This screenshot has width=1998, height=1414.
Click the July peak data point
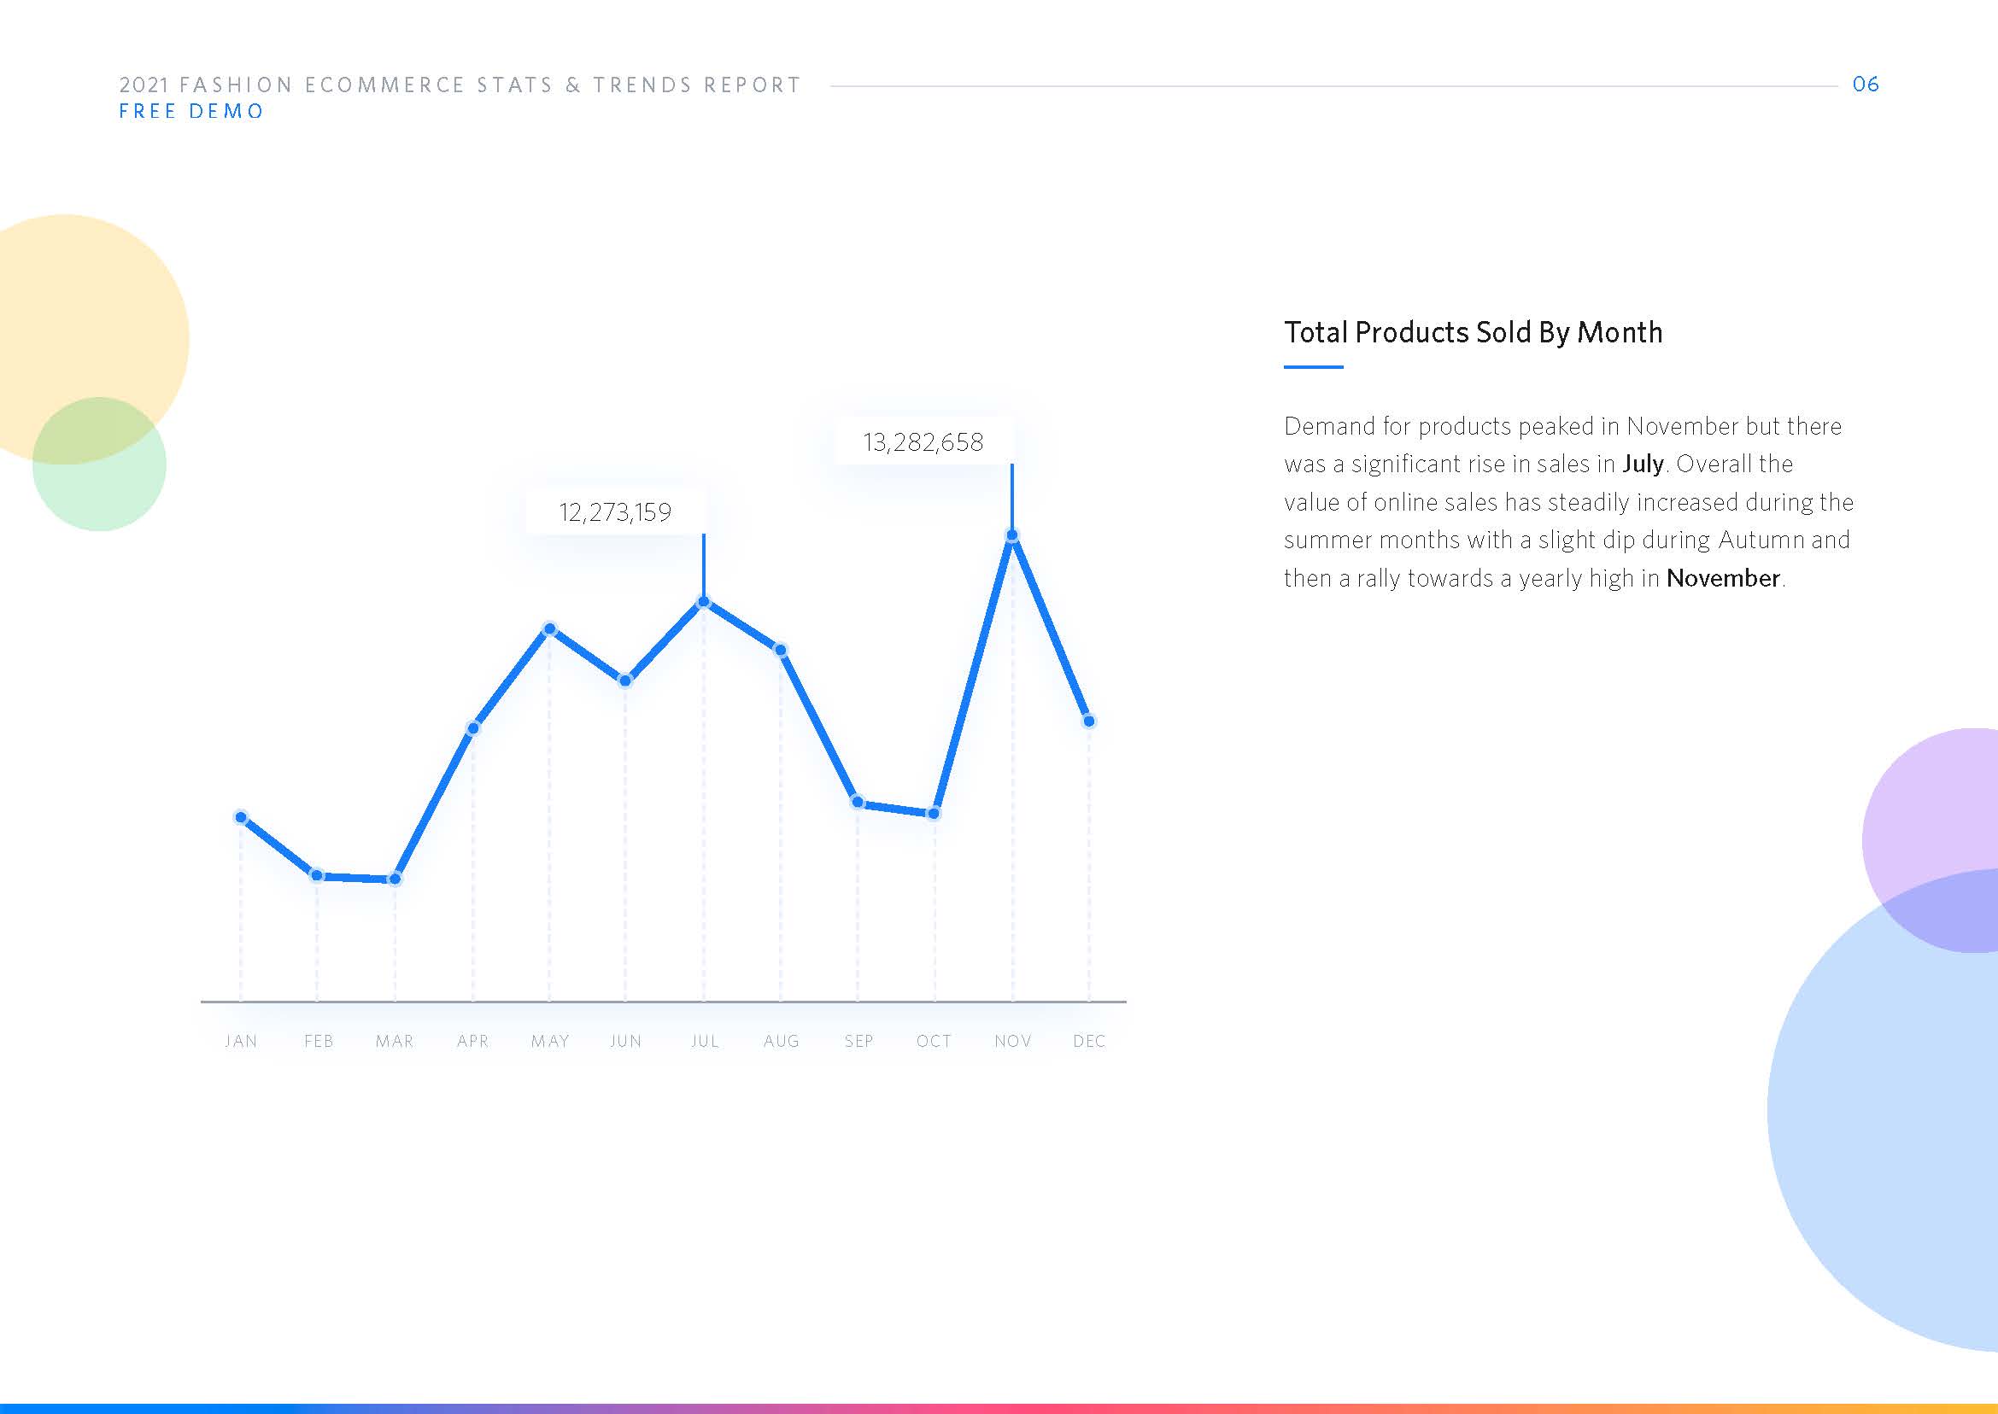tap(704, 602)
